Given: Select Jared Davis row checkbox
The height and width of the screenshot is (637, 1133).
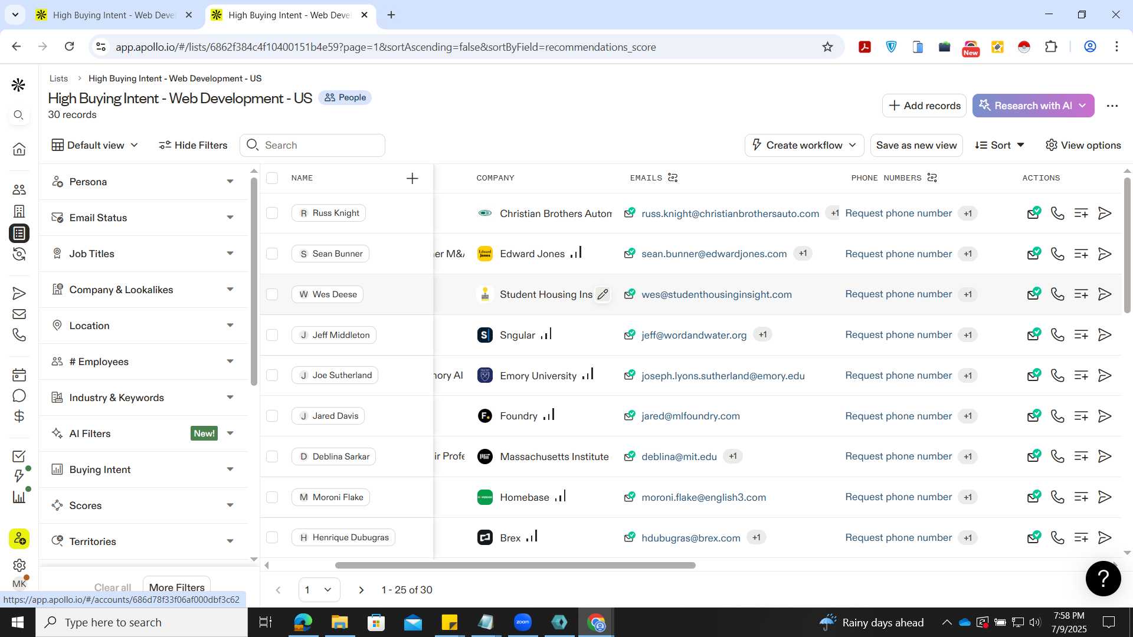Looking at the screenshot, I should coord(272,416).
